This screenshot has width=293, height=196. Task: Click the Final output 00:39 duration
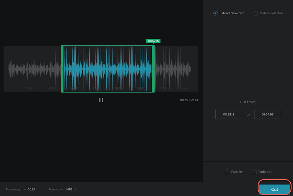(x=31, y=190)
